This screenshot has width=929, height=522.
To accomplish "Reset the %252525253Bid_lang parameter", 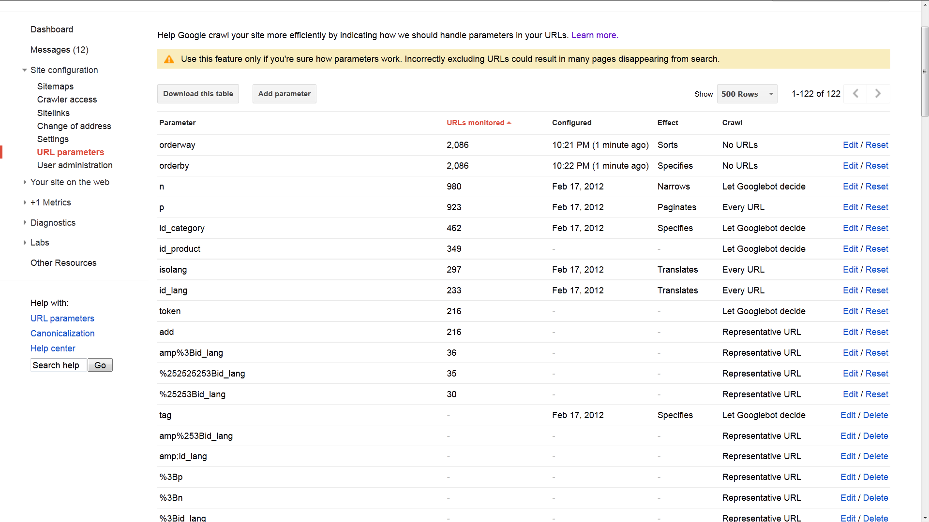I will click(877, 374).
